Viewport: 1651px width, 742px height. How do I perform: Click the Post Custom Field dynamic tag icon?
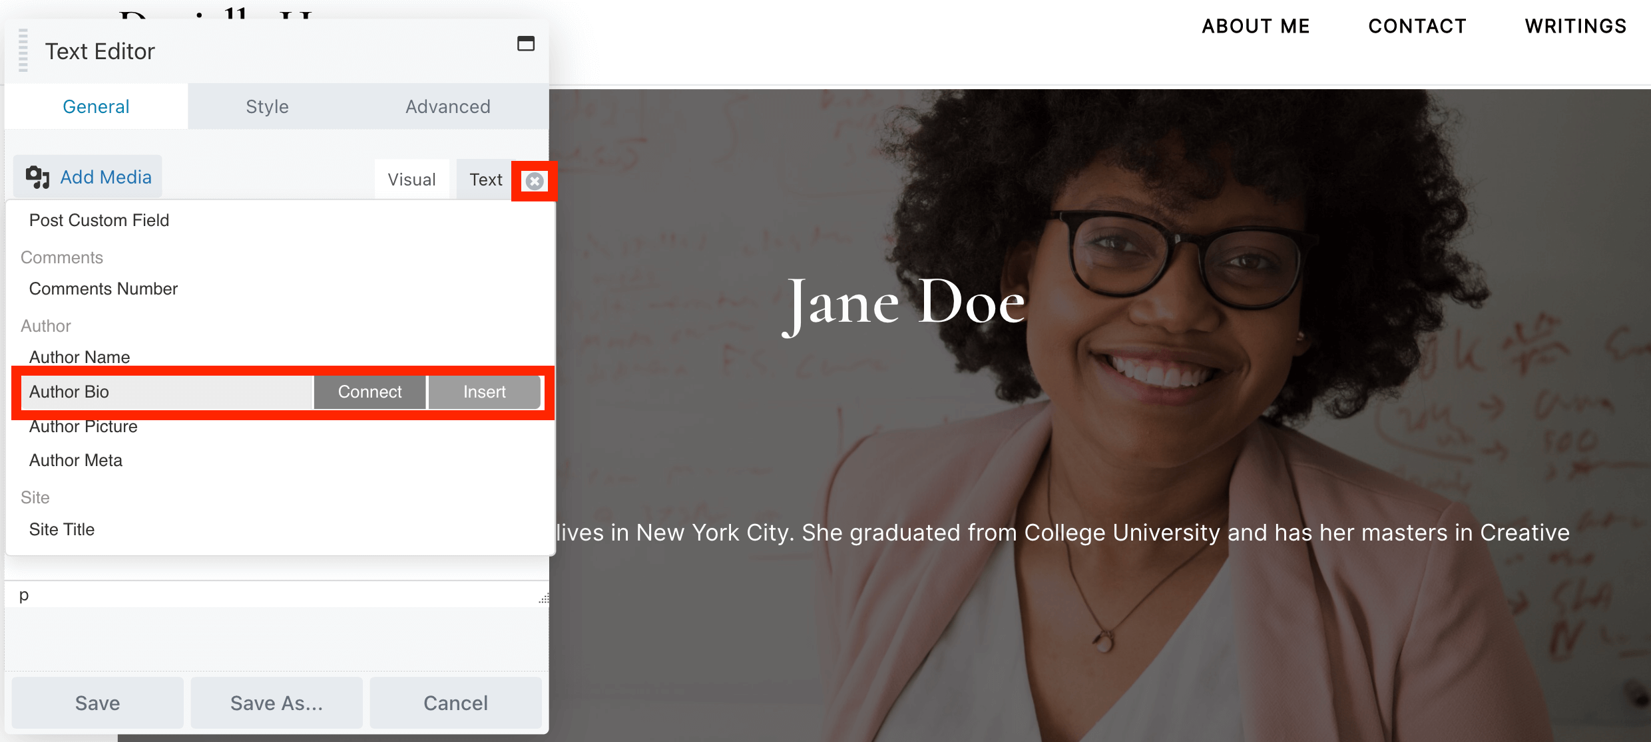[x=533, y=180]
